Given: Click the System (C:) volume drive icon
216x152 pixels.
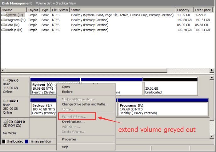Looking at the screenshot, I should point(3,15).
